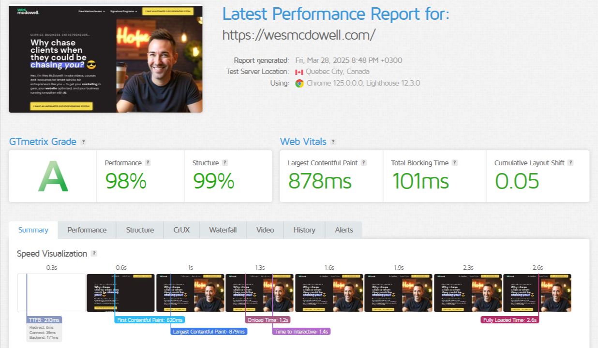This screenshot has width=598, height=348.
Task: Open the Structure tab
Action: pyautogui.click(x=140, y=230)
